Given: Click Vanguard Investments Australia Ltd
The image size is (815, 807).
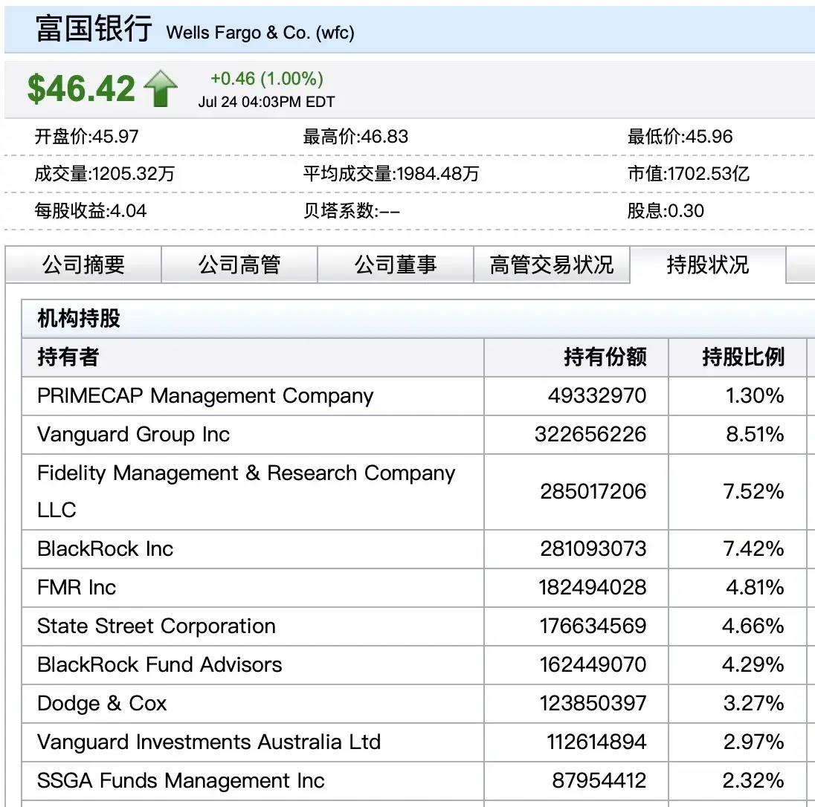Looking at the screenshot, I should [209, 742].
